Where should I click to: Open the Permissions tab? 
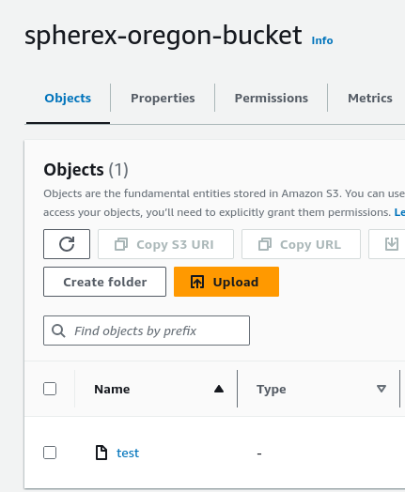tap(272, 98)
